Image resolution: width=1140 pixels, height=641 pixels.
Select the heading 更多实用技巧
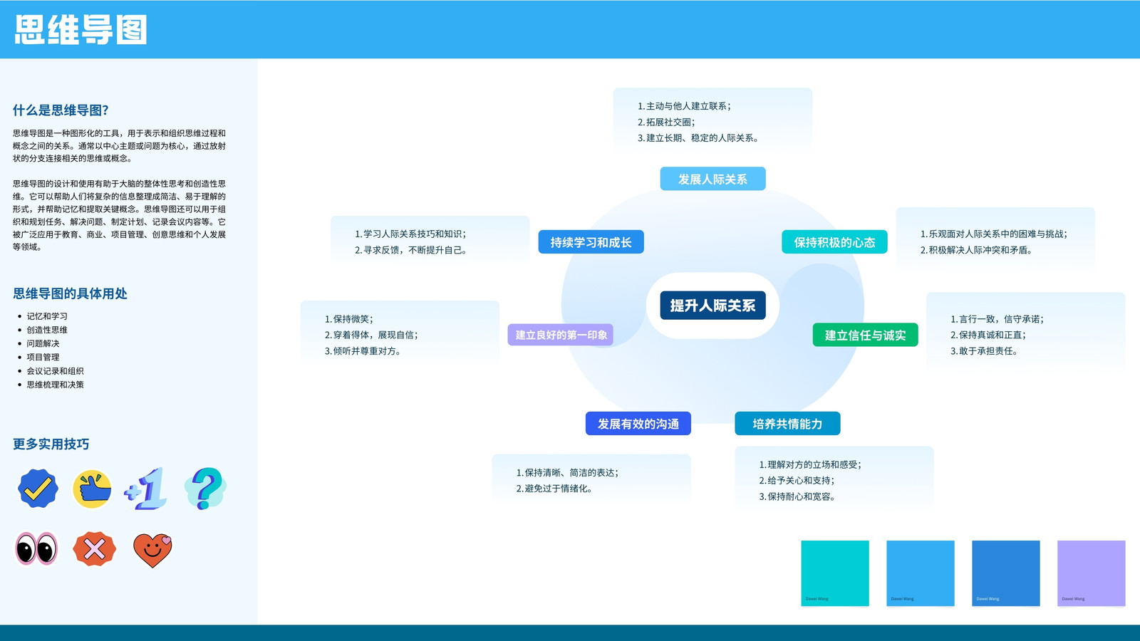(x=51, y=444)
